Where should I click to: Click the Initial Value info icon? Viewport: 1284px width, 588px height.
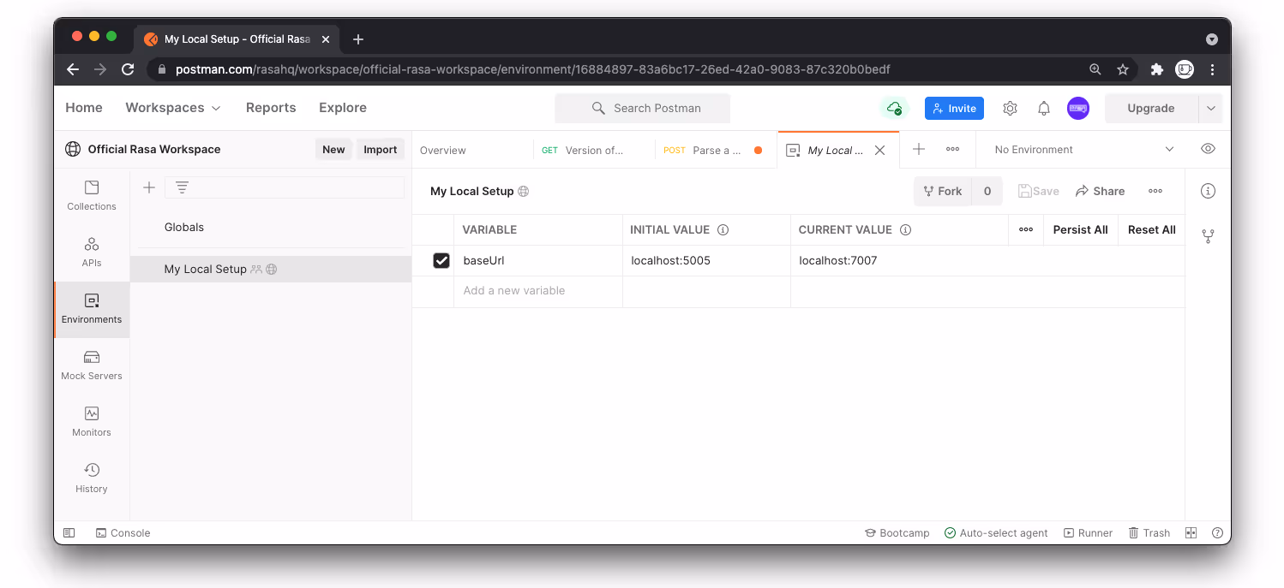723,229
